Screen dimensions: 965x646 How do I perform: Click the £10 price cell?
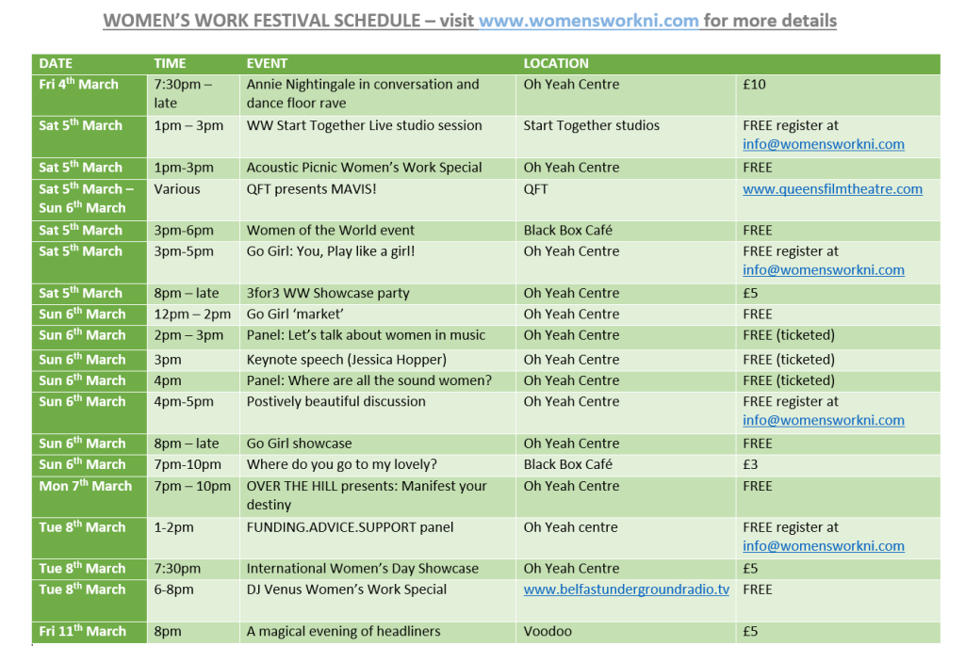coord(838,95)
